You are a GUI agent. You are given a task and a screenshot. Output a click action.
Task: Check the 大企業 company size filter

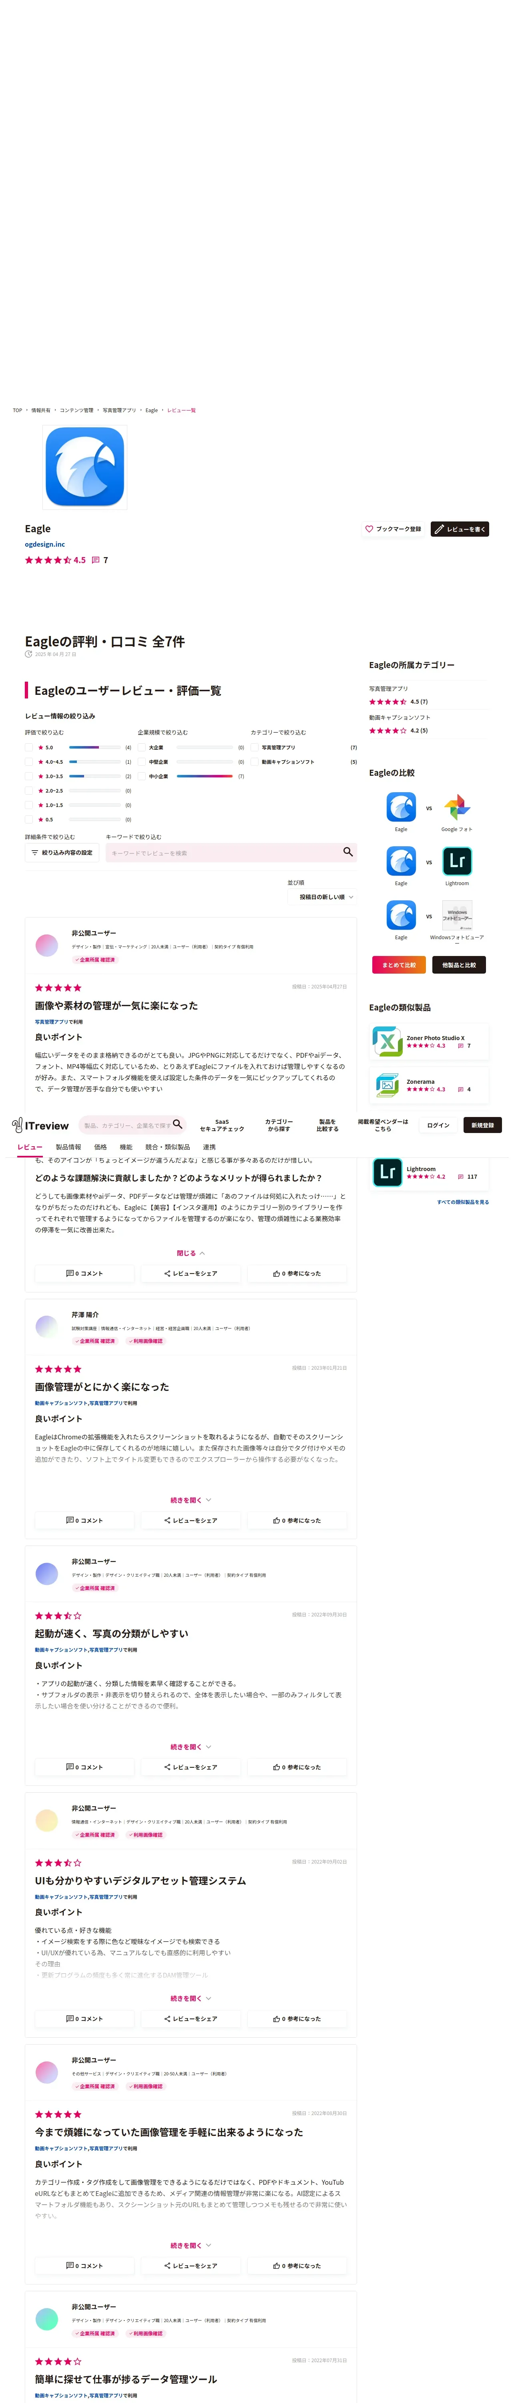142,747
